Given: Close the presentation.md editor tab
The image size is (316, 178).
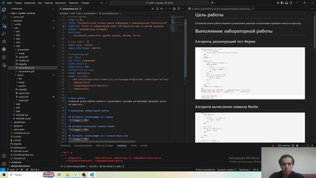Looking at the screenshot, I should coord(80,9).
